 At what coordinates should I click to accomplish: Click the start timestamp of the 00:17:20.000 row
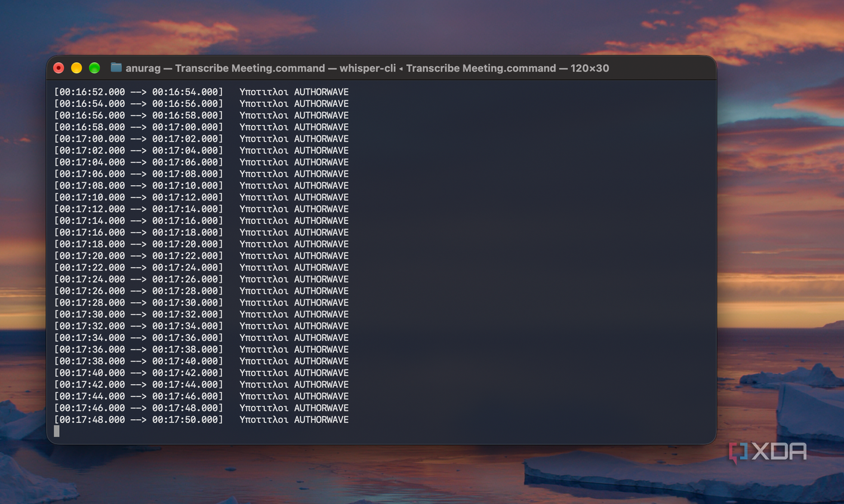coord(92,256)
